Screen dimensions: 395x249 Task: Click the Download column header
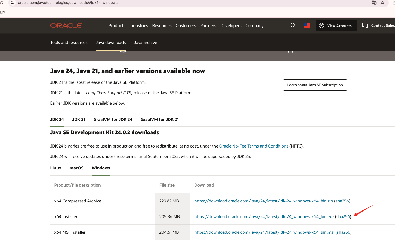click(x=204, y=185)
